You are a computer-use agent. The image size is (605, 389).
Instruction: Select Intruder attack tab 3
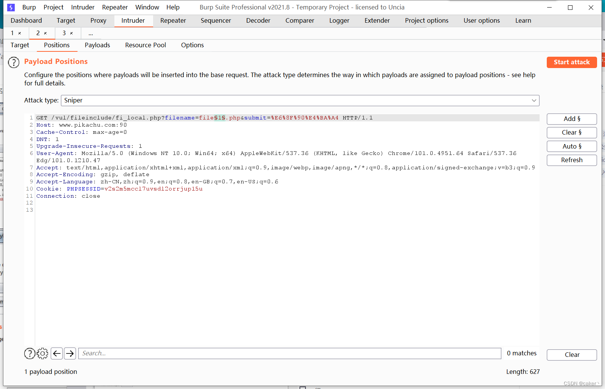click(64, 33)
